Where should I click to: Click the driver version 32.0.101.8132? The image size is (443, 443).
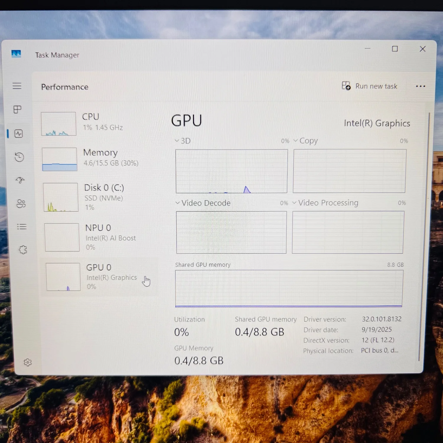(x=382, y=319)
